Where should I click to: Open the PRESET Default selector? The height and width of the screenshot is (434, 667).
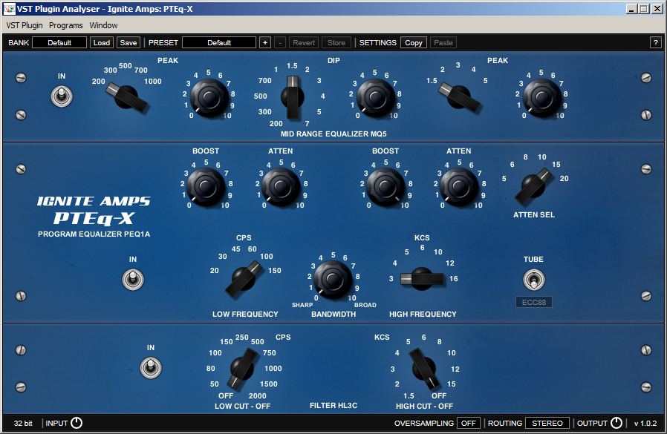[x=219, y=42]
